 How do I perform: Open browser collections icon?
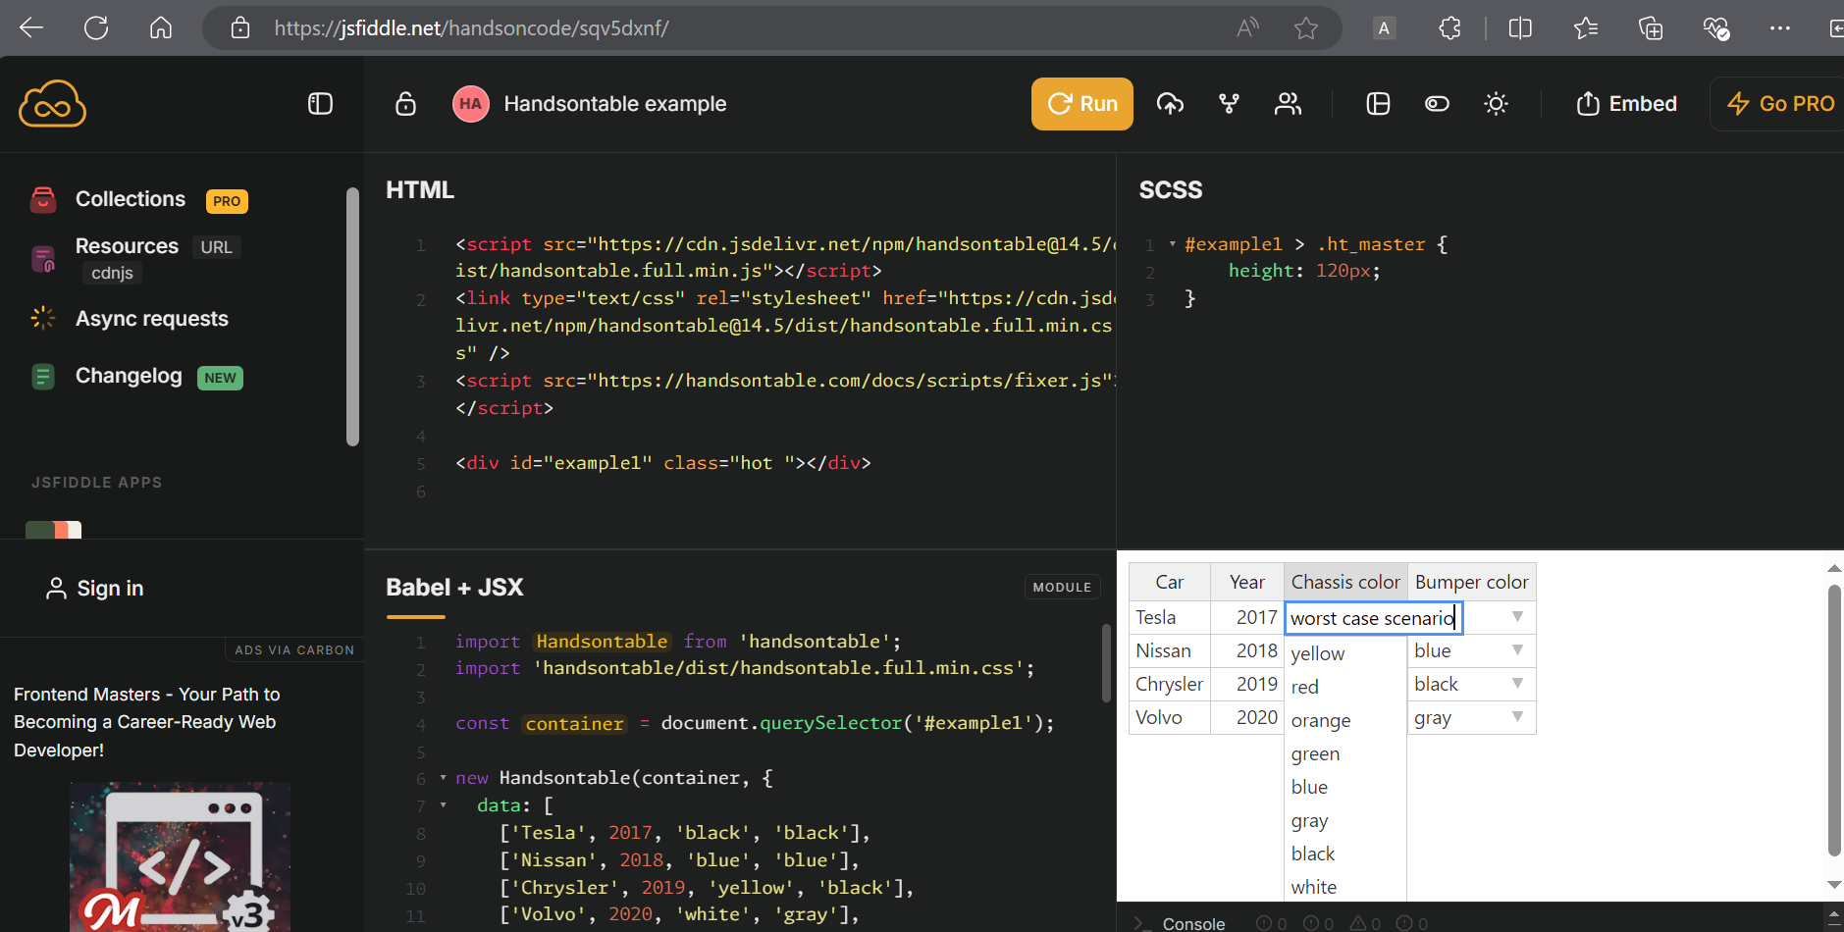coord(1651,27)
